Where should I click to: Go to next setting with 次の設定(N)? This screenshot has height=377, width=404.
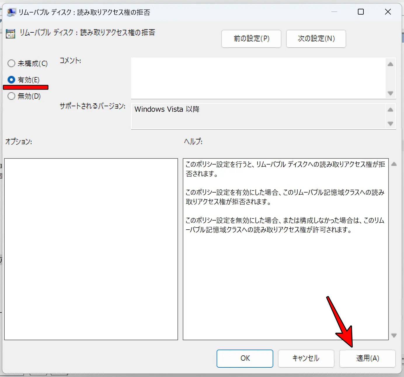(x=316, y=39)
